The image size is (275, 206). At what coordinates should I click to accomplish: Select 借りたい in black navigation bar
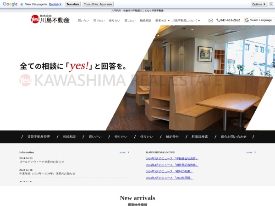click(147, 137)
